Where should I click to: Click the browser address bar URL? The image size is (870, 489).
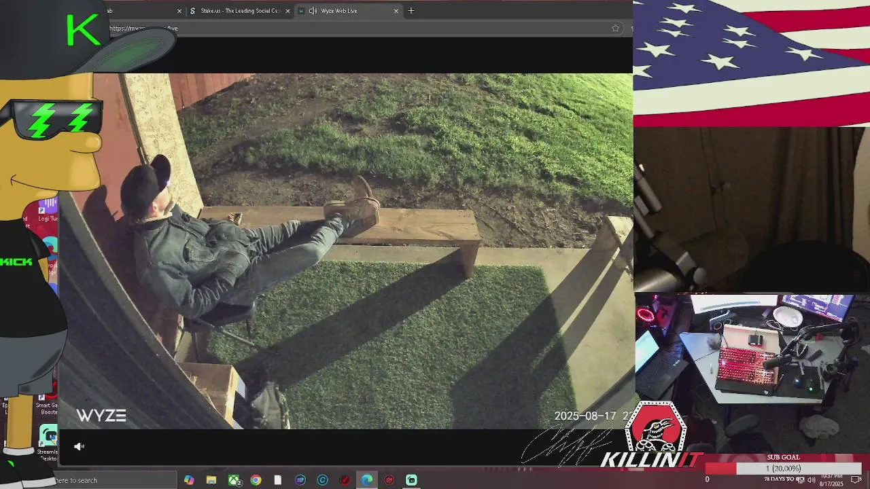[x=144, y=29]
